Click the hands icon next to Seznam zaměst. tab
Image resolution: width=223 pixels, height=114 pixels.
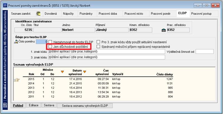(38, 14)
